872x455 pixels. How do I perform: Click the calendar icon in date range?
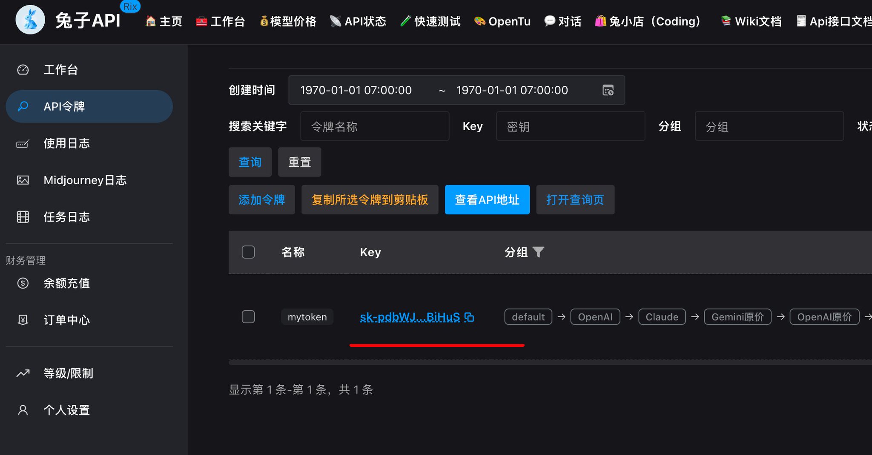(608, 90)
